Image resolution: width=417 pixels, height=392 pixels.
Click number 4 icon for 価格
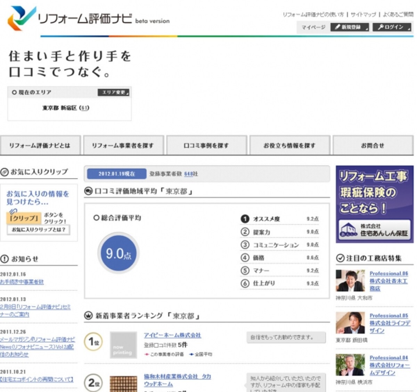[x=245, y=258]
